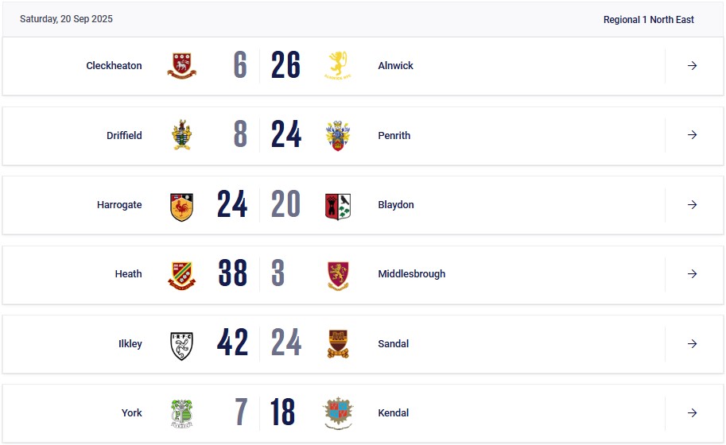
Task: Open Harrogate vs Blaydon match arrow
Action: click(692, 204)
